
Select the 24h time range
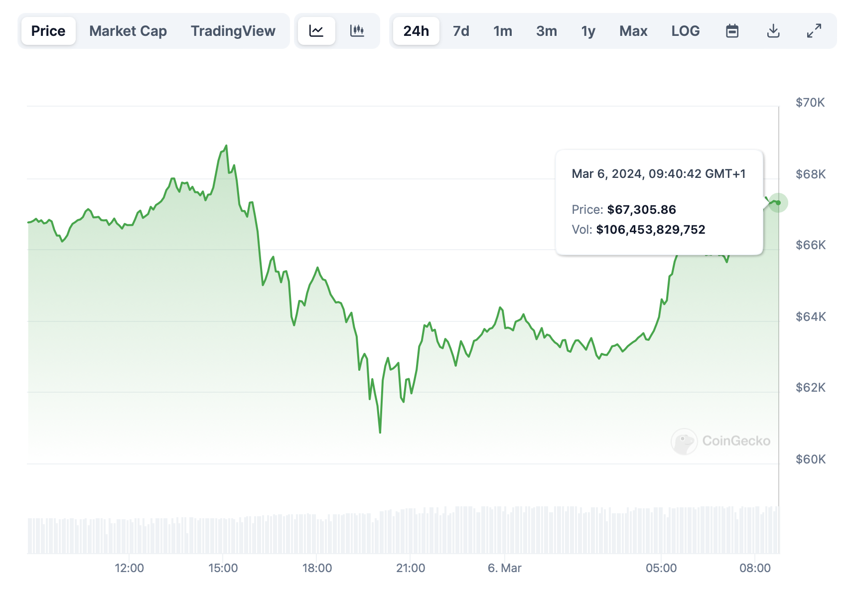click(x=416, y=31)
